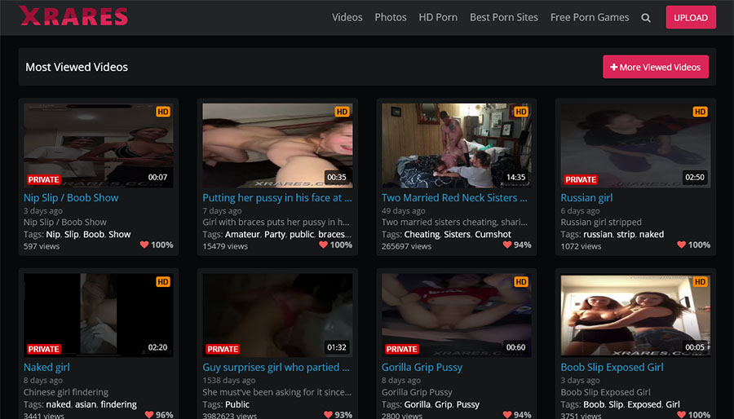This screenshot has width=734, height=419.
Task: Choose the 'Cheating' tag link
Action: point(422,234)
